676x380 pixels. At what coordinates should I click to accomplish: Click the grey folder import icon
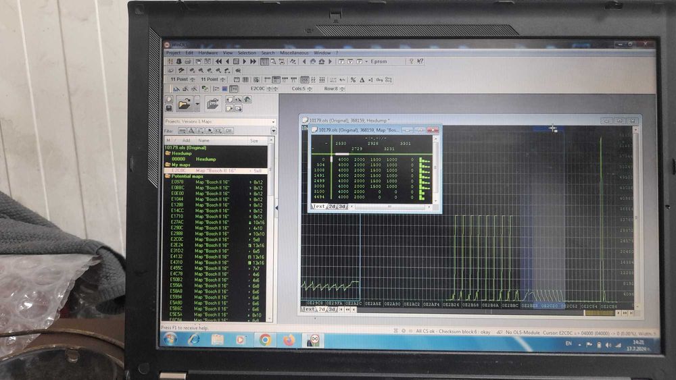coord(213,104)
